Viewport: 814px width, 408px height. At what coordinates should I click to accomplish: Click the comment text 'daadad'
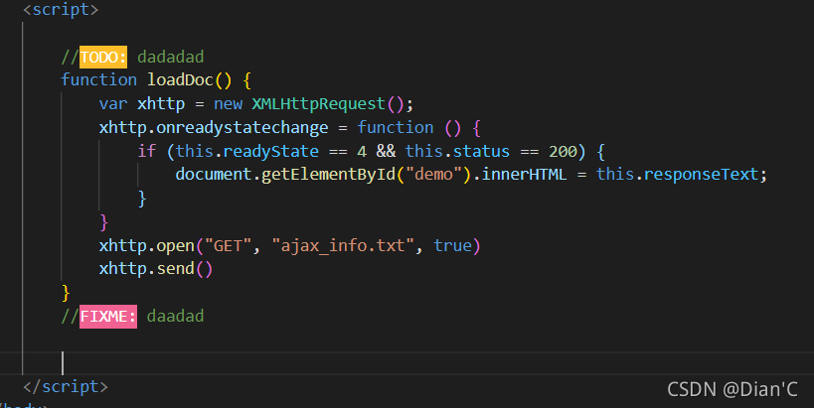pos(176,316)
